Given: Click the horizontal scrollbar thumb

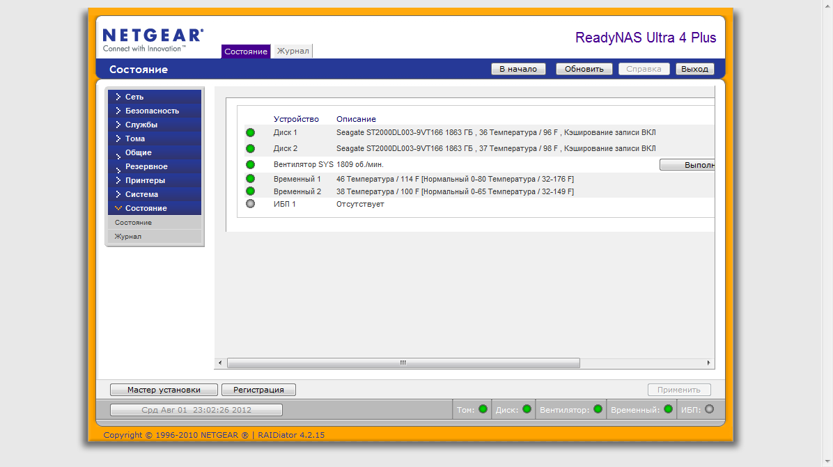Looking at the screenshot, I should [403, 363].
